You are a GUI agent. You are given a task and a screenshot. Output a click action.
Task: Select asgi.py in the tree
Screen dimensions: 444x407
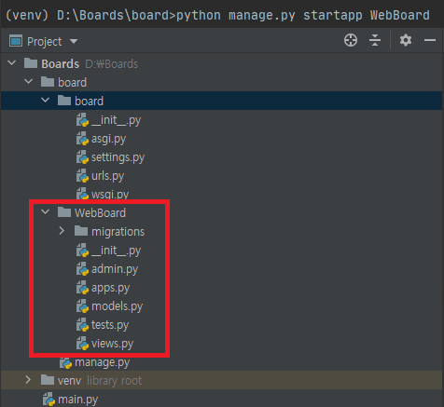[108, 139]
